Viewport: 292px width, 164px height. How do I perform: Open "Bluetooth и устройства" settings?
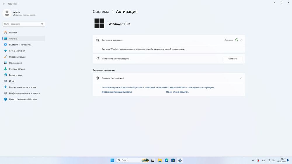coord(24,45)
